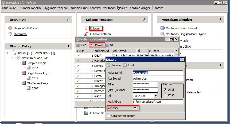Open the Uygulama Yönetimi menu
The image size is (230, 124).
click(x=56, y=8)
